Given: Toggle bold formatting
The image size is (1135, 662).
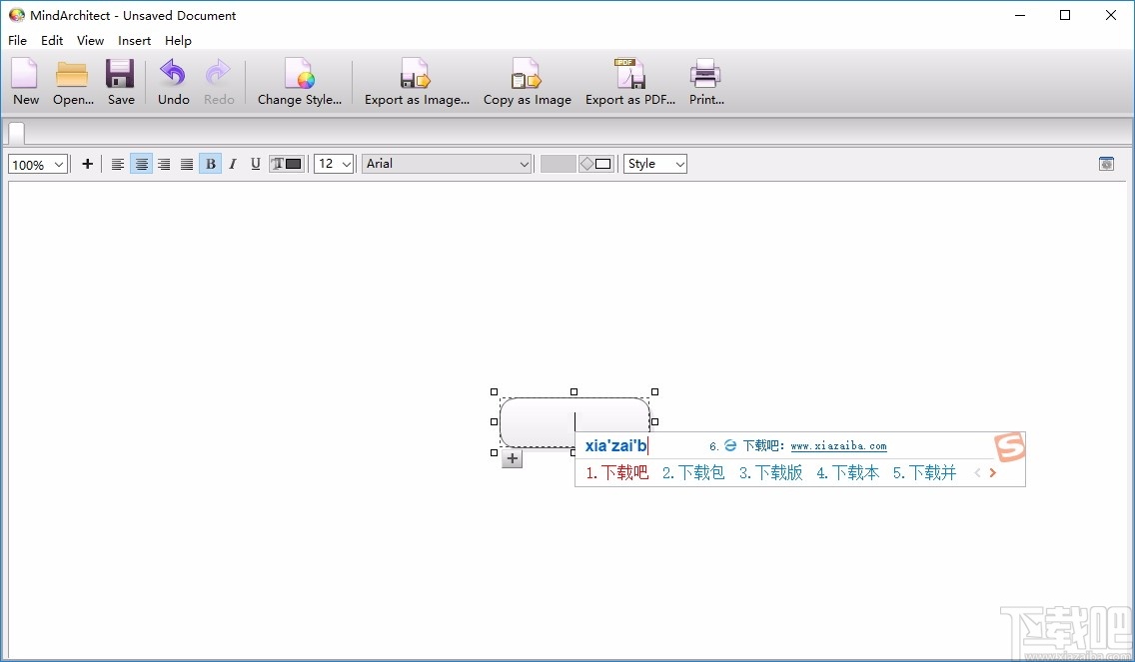Looking at the screenshot, I should pyautogui.click(x=210, y=164).
